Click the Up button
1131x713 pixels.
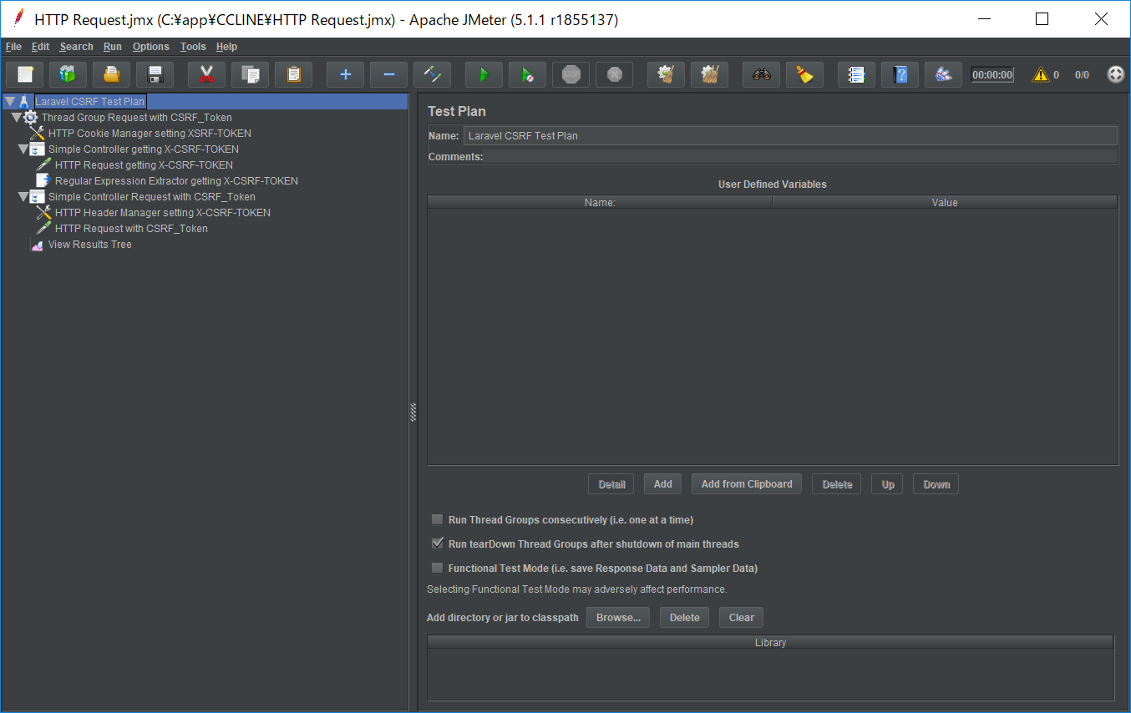[x=887, y=484]
